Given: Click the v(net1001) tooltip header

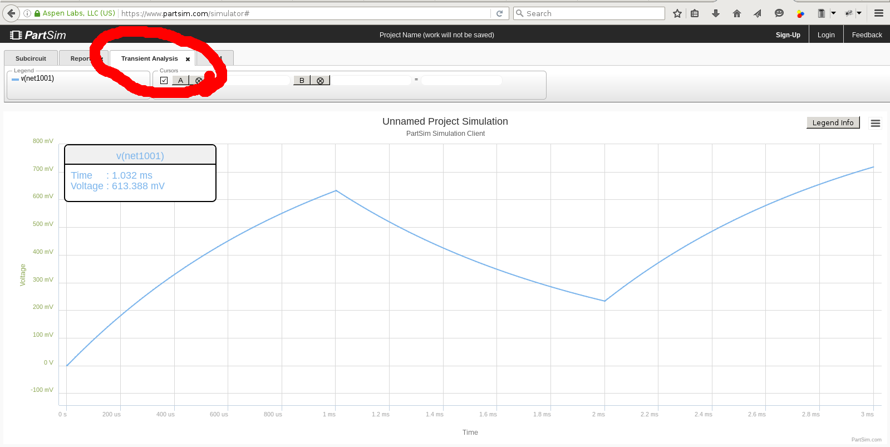Looking at the screenshot, I should 140,156.
